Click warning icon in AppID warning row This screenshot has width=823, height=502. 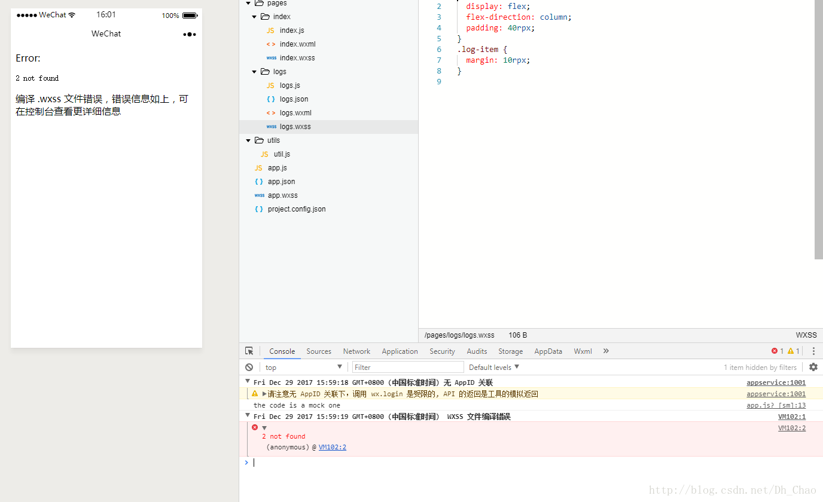click(255, 394)
